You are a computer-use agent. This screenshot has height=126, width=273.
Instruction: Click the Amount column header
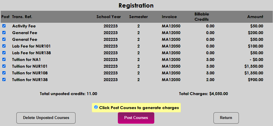point(255,17)
